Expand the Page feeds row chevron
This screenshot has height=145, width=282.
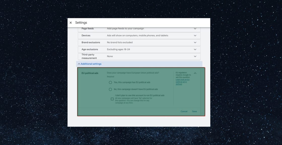[x=195, y=29]
